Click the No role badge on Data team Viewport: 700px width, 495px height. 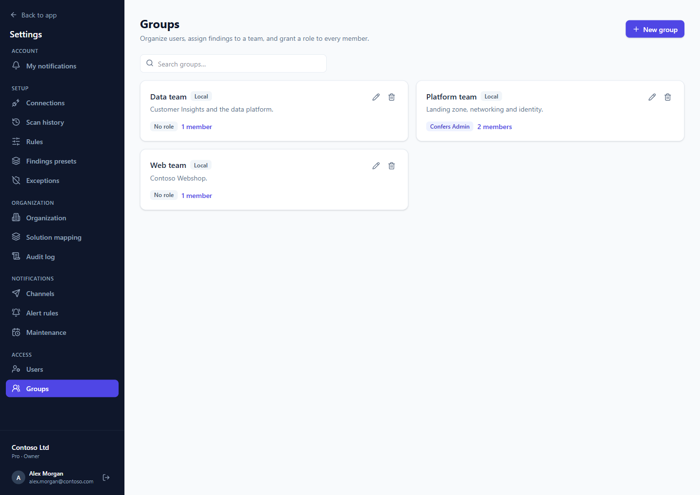click(164, 127)
